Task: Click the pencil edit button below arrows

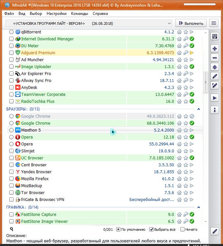Action: click(x=214, y=76)
